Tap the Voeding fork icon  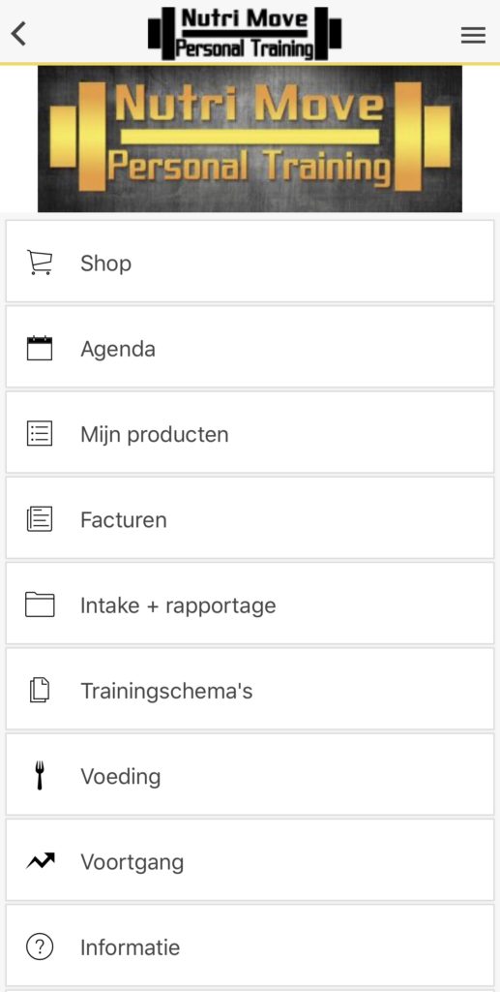tap(40, 776)
